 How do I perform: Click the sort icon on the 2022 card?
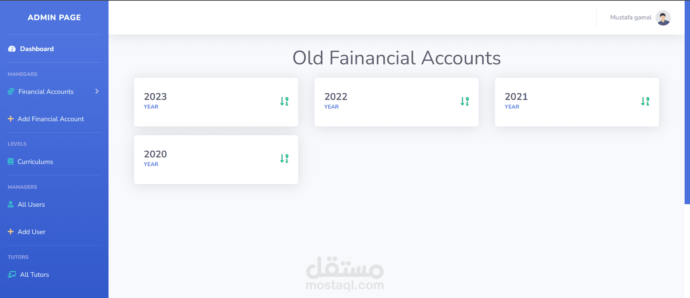tap(465, 101)
